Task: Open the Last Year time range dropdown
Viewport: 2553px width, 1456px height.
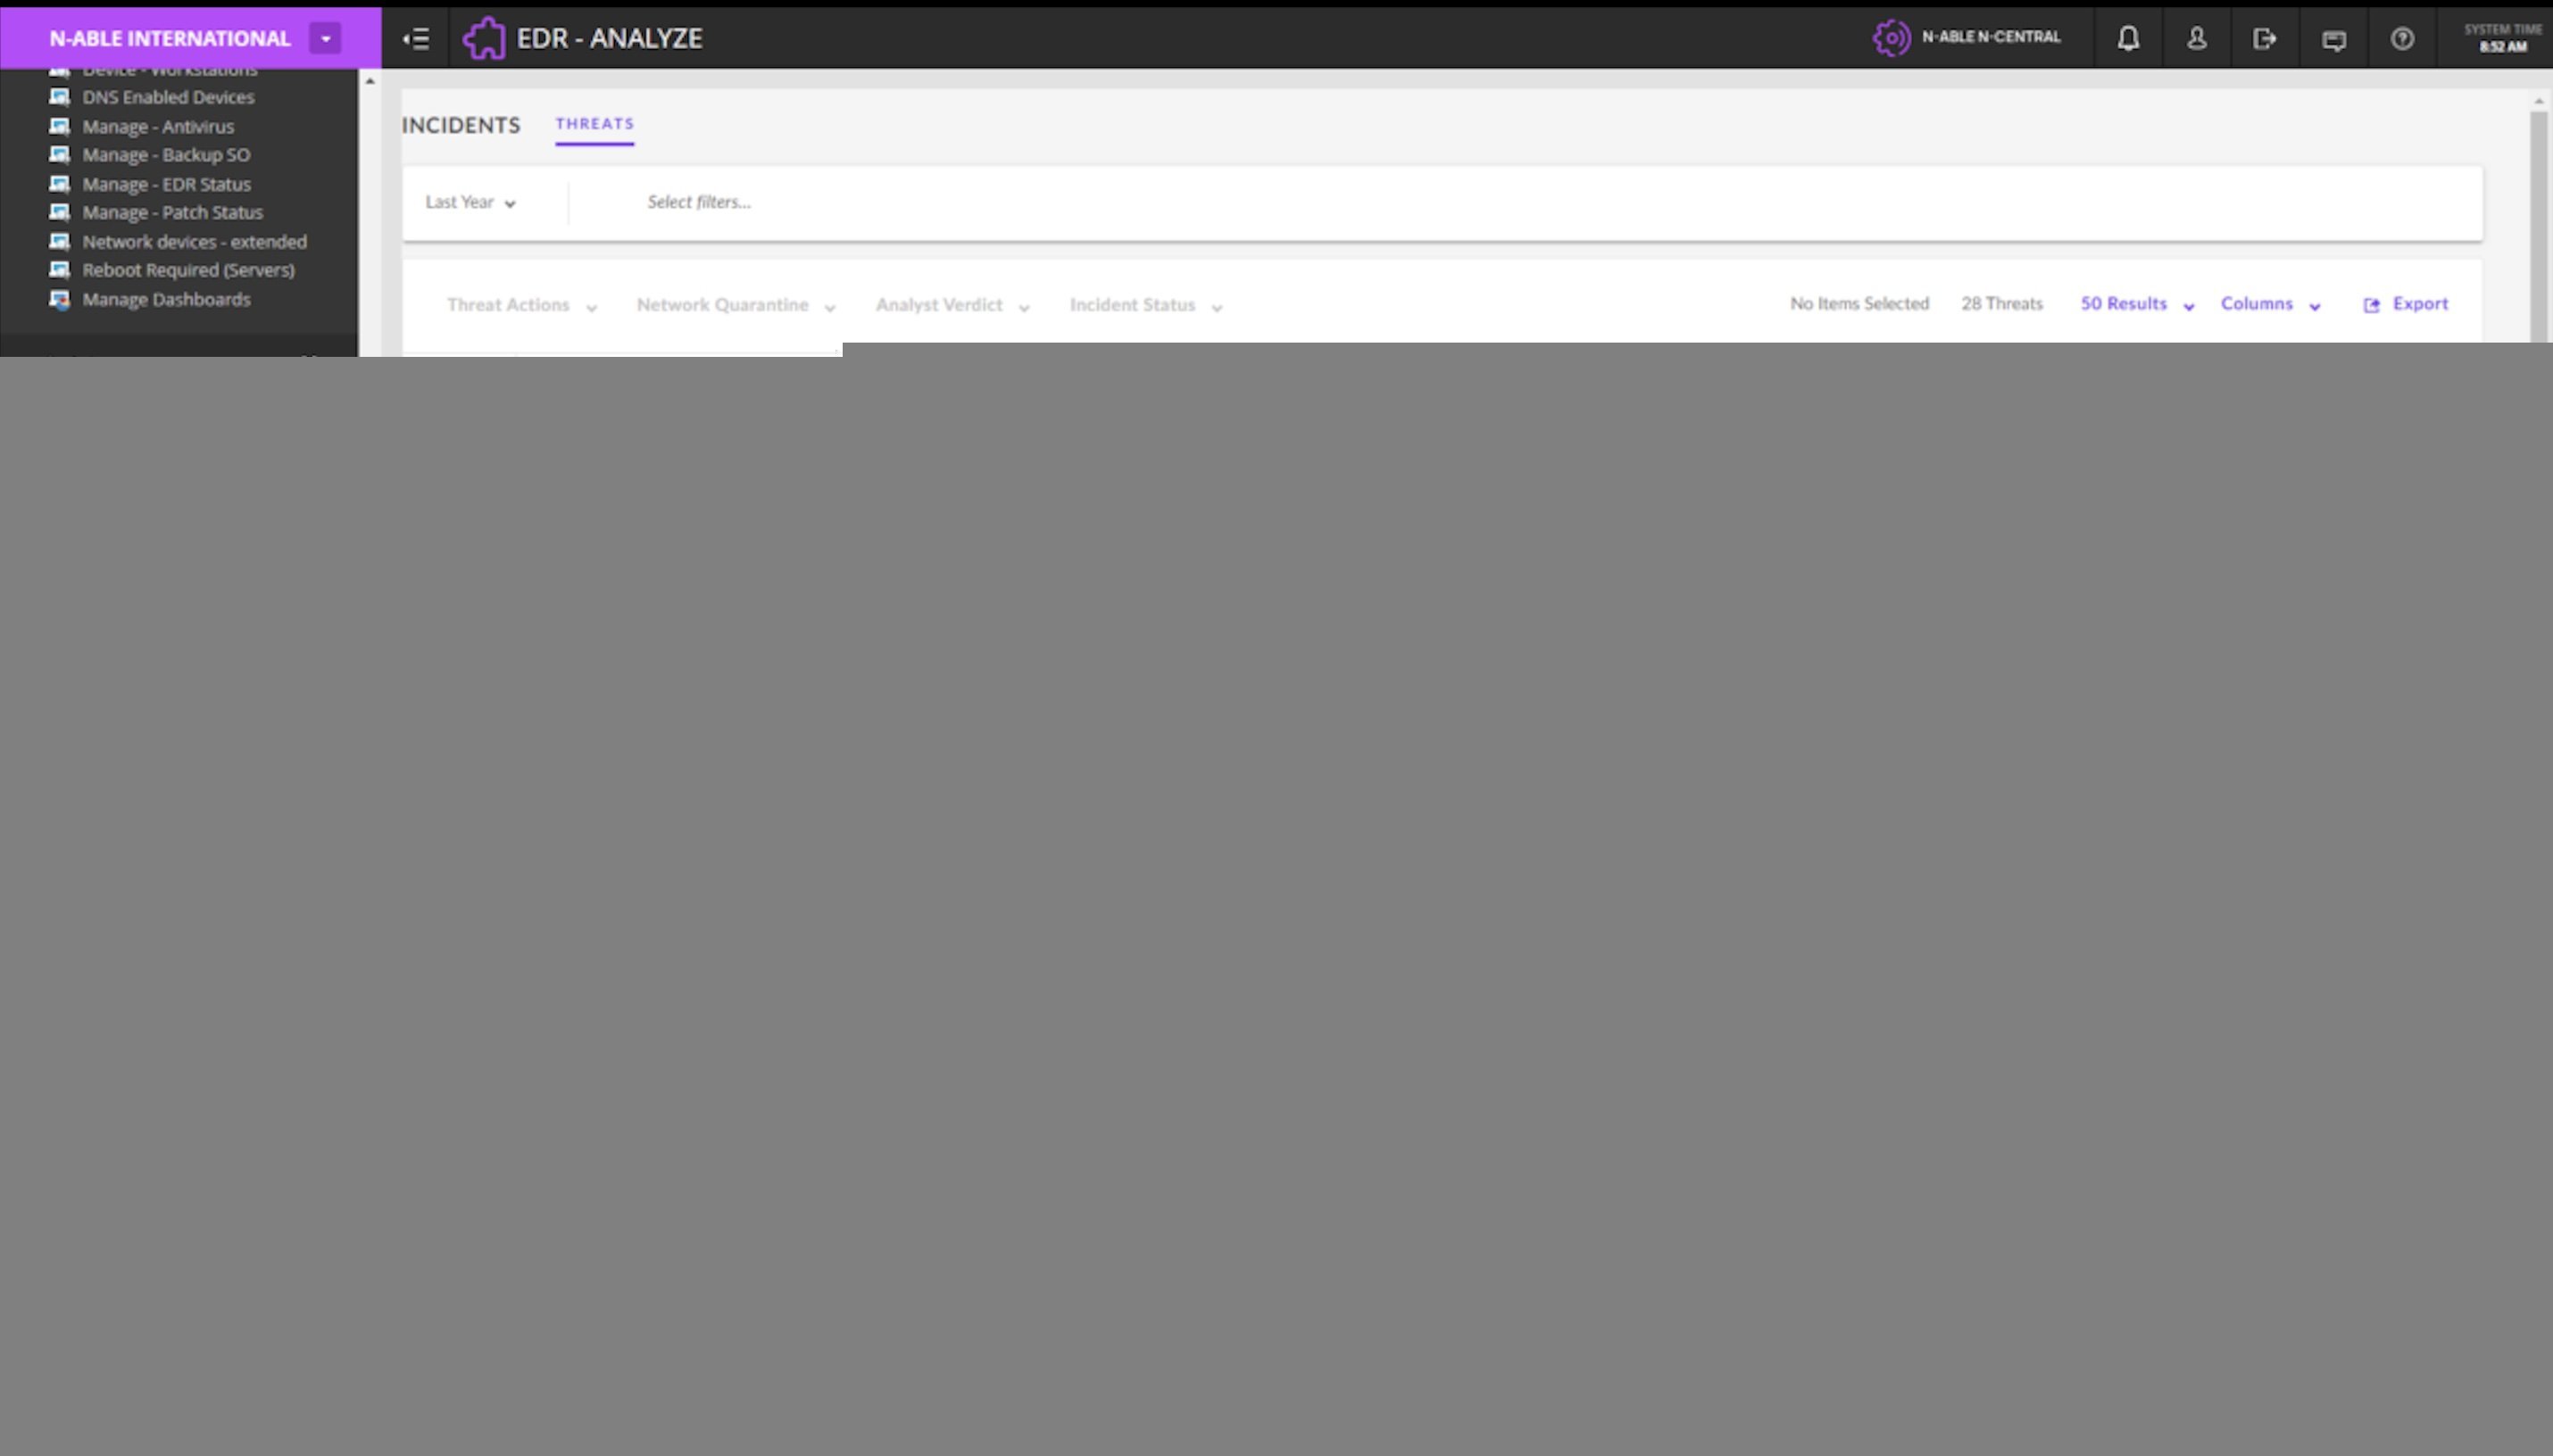Action: point(470,202)
